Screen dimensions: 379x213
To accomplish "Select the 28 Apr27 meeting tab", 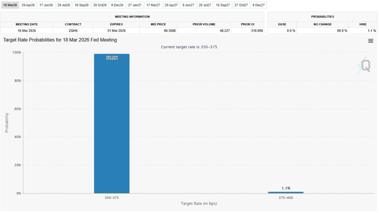I will click(x=171, y=5).
